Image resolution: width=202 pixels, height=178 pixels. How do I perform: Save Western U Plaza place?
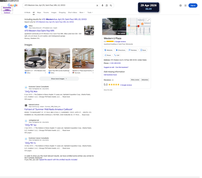(x=143, y=50)
